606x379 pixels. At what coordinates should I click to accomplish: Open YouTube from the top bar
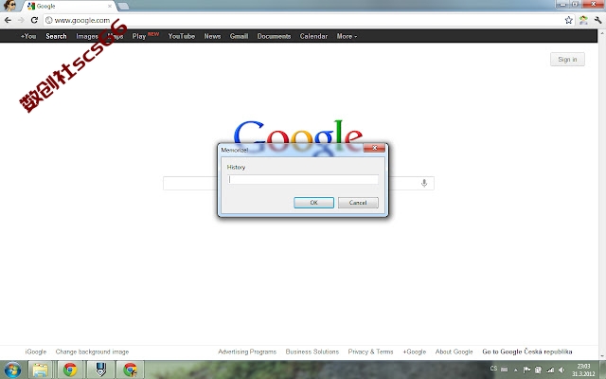181,36
